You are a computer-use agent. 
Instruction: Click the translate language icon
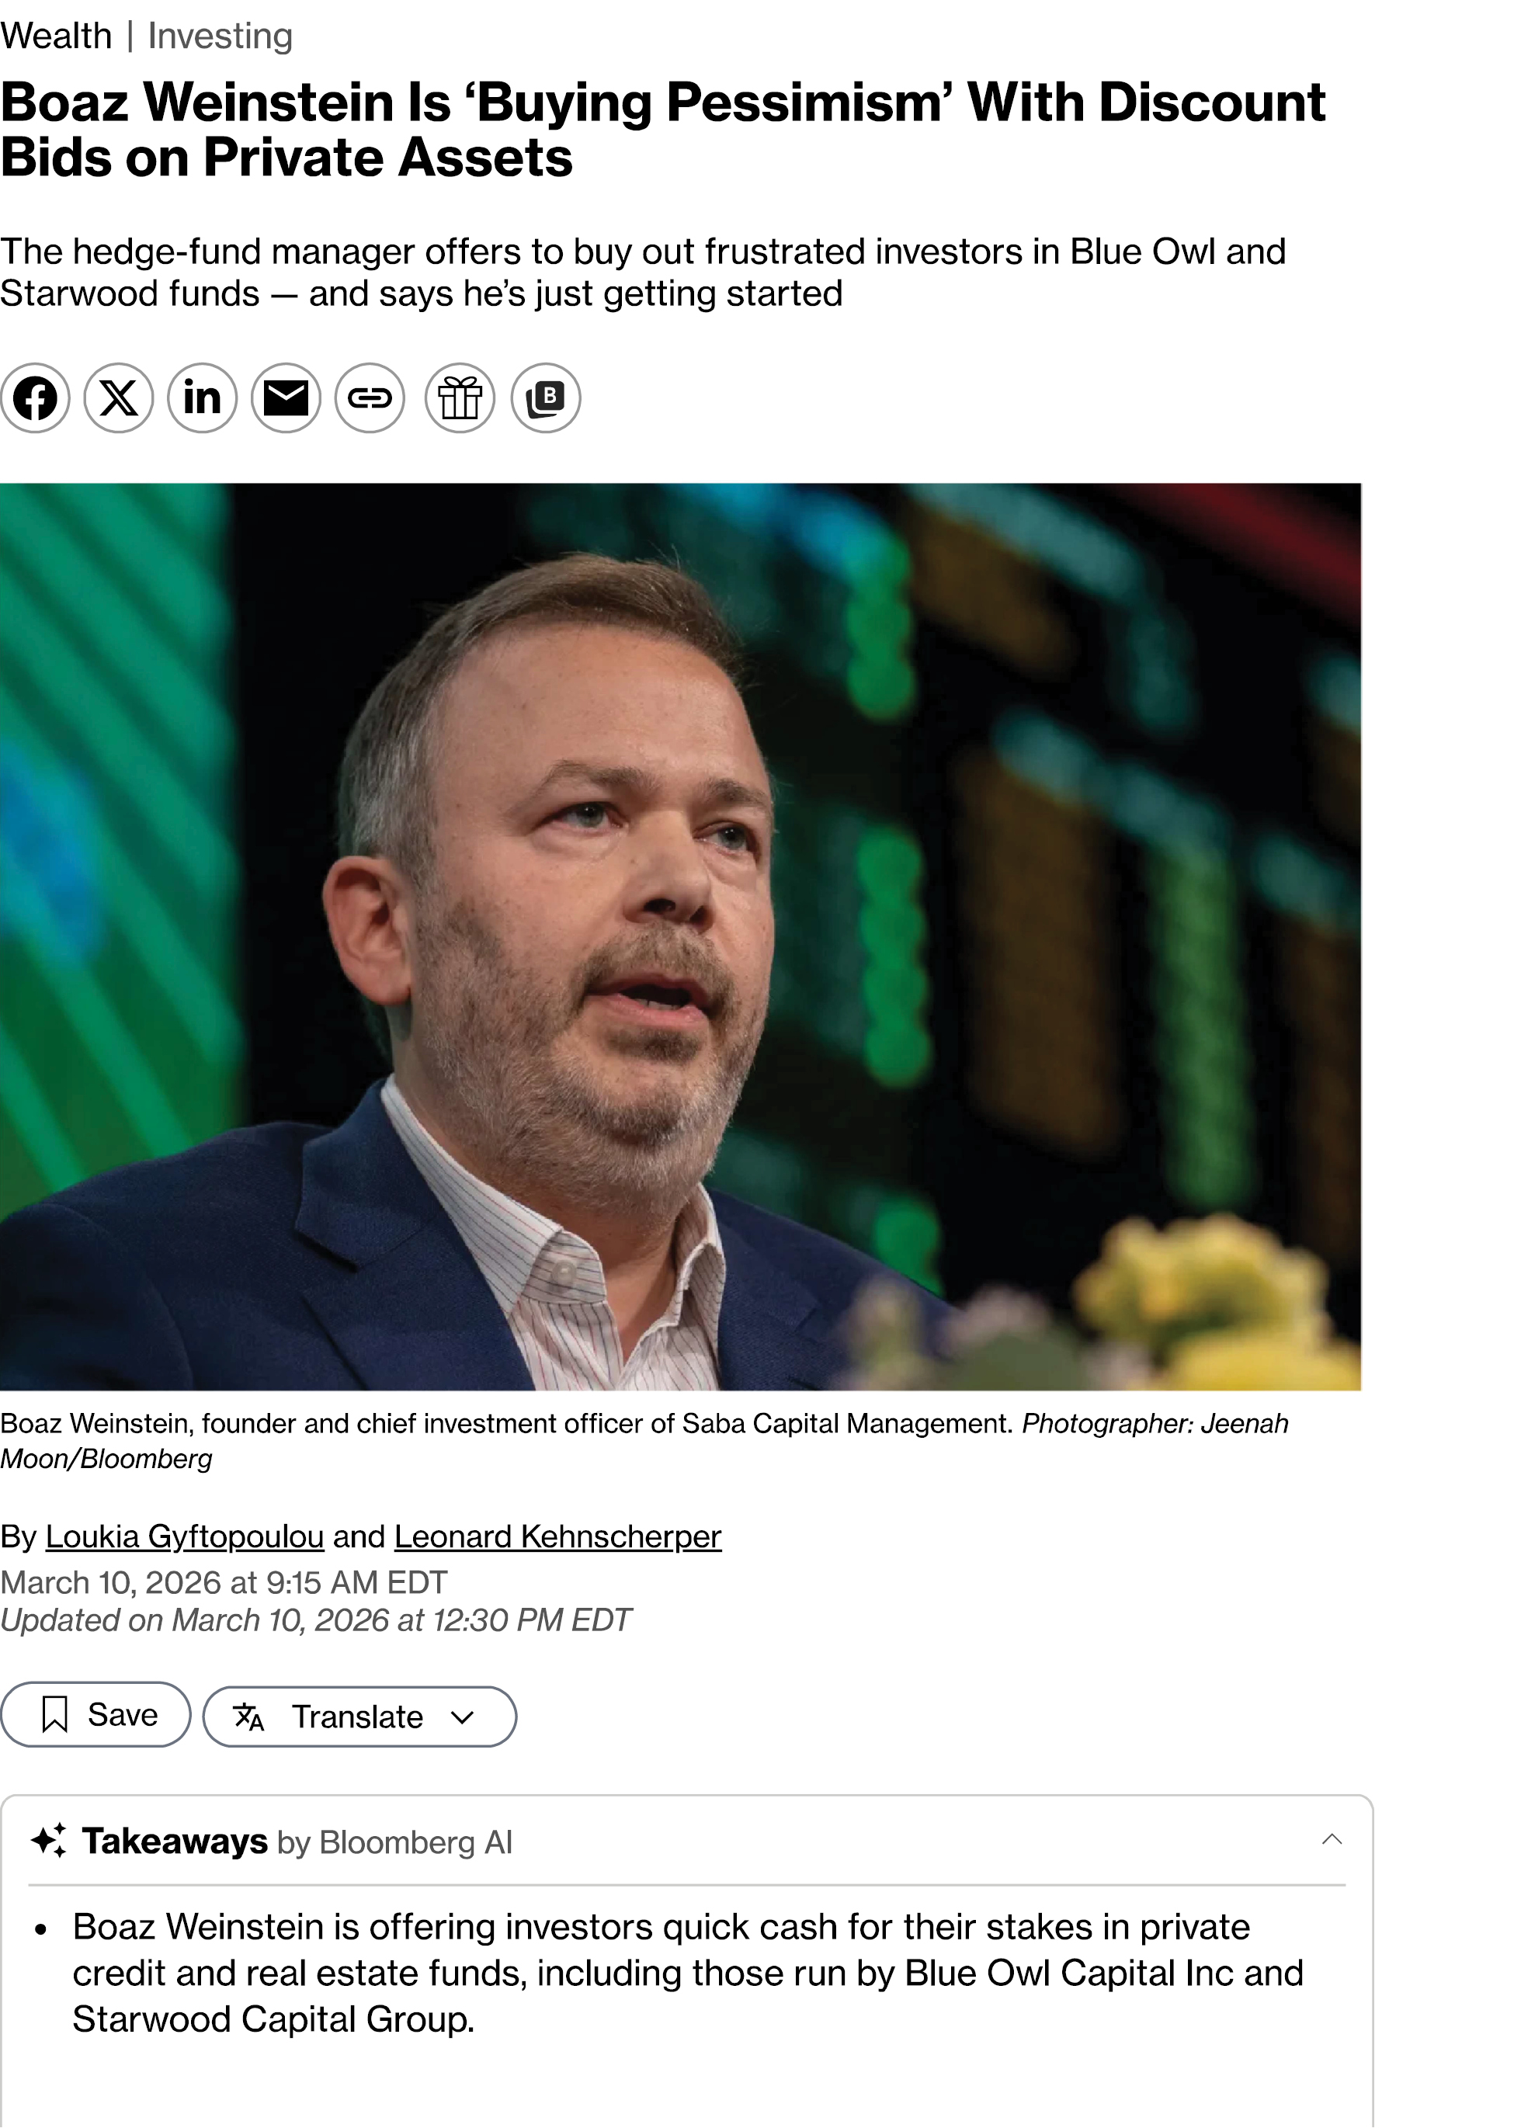click(x=249, y=1717)
